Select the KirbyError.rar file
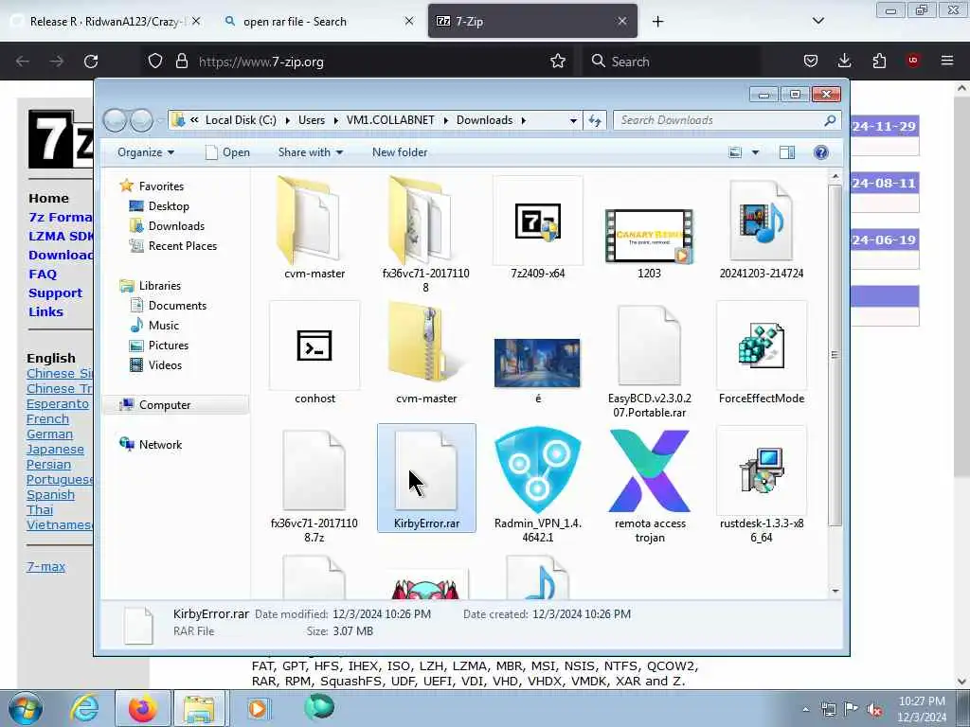 coord(426,478)
